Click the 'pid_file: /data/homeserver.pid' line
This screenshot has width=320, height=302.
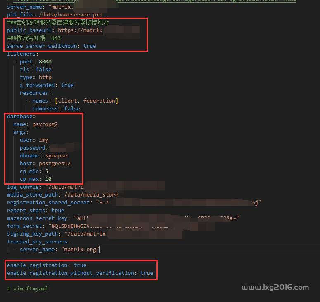click(55, 15)
